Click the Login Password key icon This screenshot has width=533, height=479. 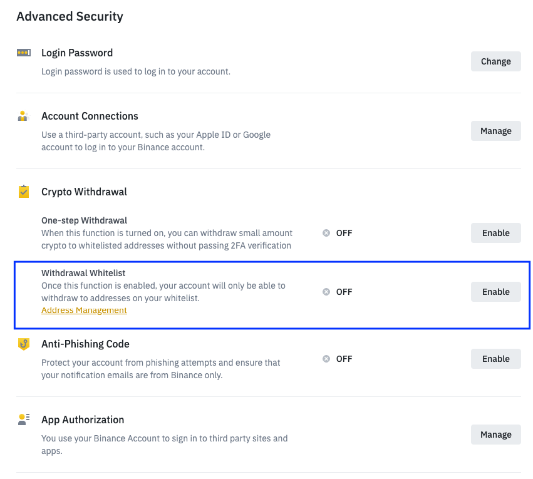(x=24, y=53)
